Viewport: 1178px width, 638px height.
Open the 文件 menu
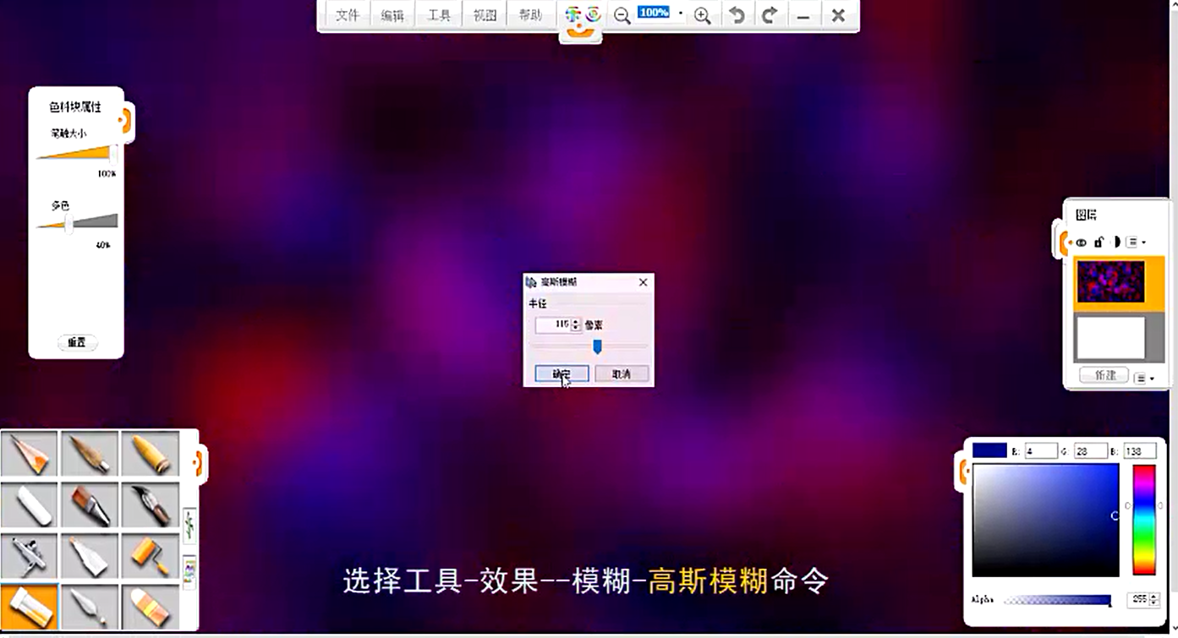coord(348,15)
